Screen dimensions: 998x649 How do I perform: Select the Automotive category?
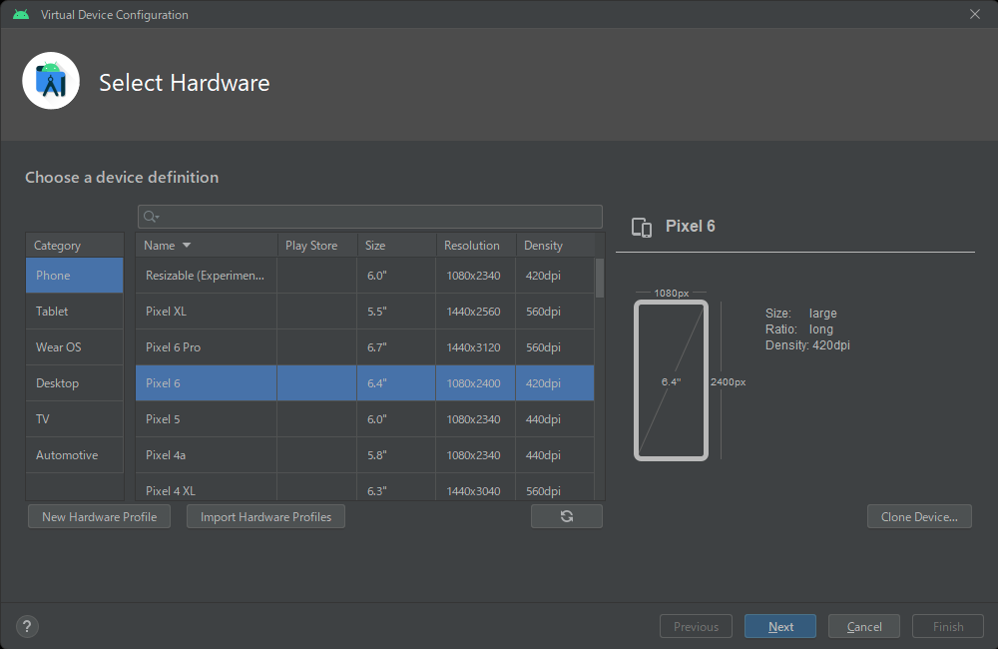pyautogui.click(x=75, y=454)
